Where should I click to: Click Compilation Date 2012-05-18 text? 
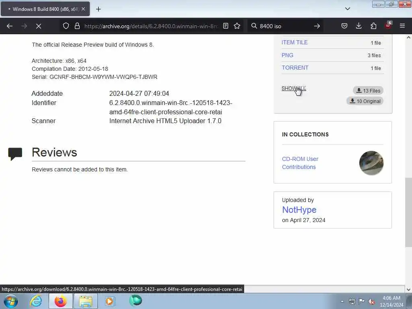(70, 69)
